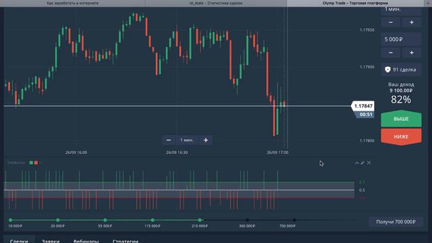432x243 pixels.
Task: Zoom in chart timeframe with plus
Action: click(205, 140)
